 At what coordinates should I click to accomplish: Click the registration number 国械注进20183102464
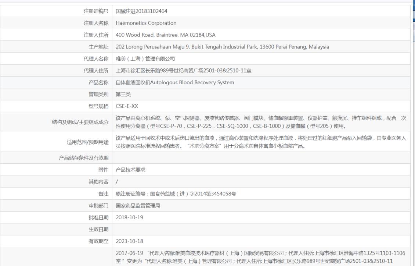141,11
